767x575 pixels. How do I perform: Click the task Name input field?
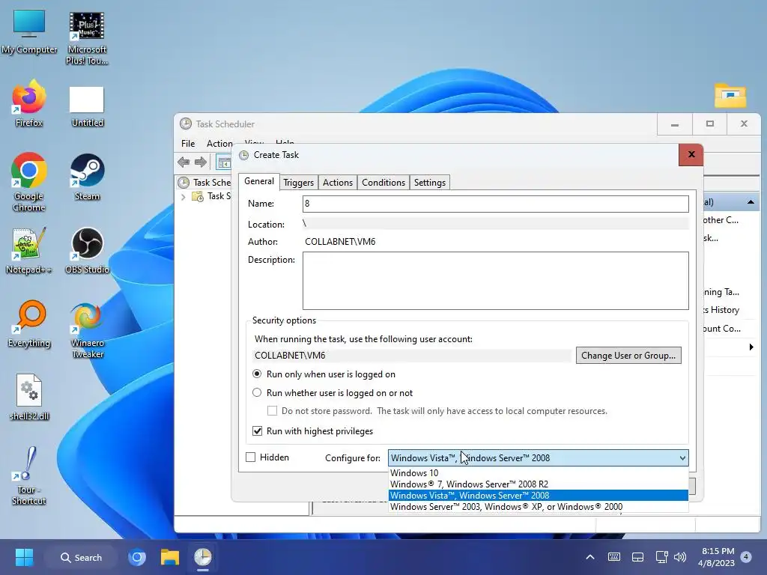[496, 204]
